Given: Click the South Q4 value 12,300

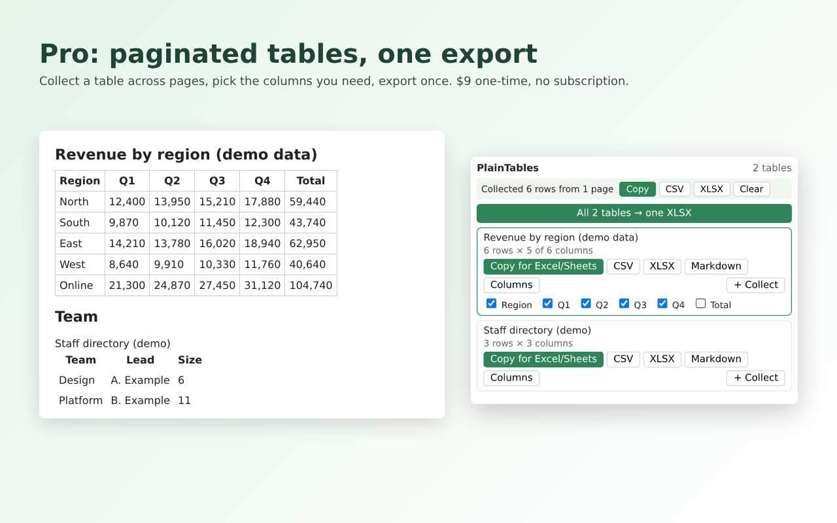Looking at the screenshot, I should 262,222.
